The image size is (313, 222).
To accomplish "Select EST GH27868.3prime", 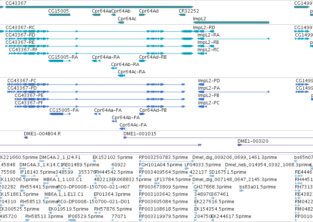I will pyautogui.click(x=213, y=187).
